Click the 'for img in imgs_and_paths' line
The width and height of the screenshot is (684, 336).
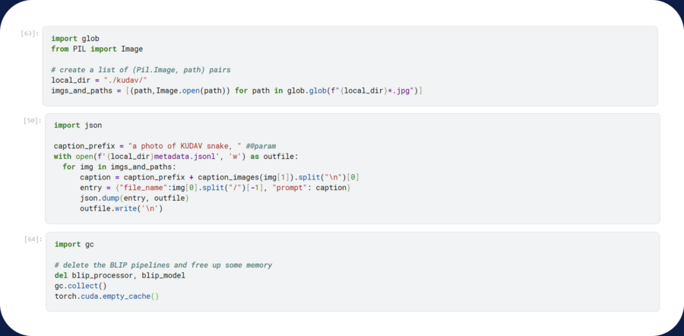pyautogui.click(x=119, y=167)
